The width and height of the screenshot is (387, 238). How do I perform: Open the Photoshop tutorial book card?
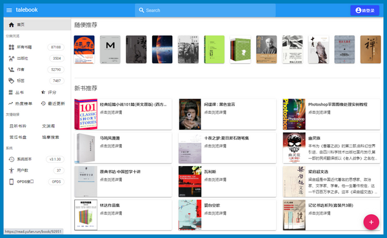click(x=332, y=114)
